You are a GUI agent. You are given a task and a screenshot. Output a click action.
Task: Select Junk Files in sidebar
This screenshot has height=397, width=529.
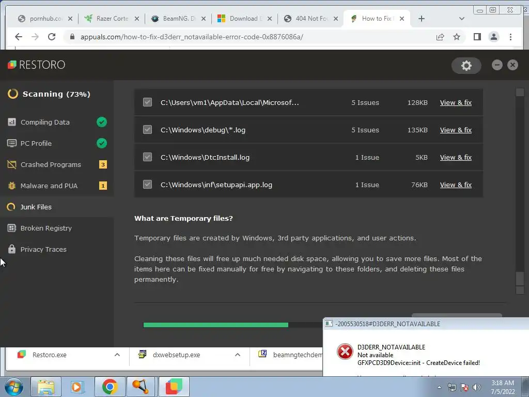(57, 207)
